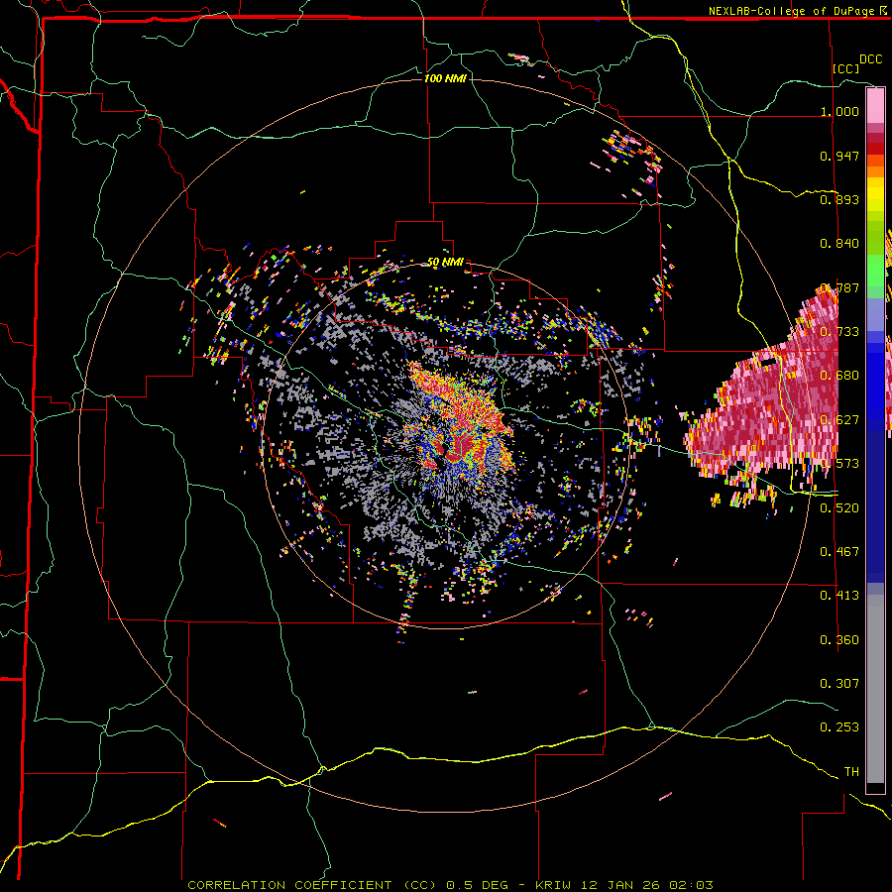Click the 0.840 scale value
The width and height of the screenshot is (892, 892).
[839, 244]
